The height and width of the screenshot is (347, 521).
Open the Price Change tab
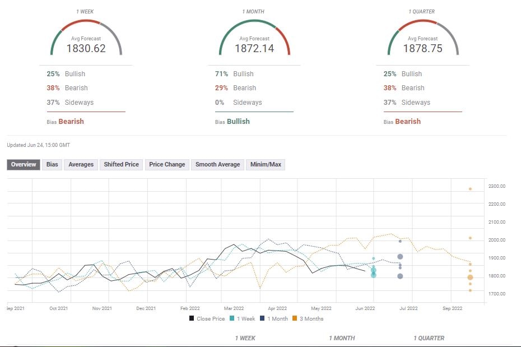tap(166, 164)
